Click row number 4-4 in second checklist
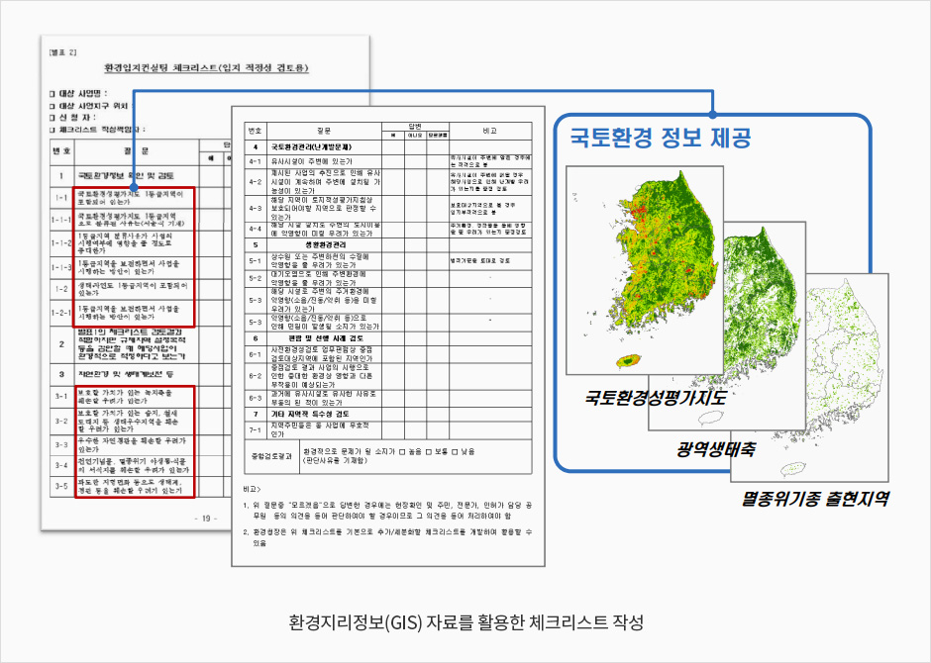 click(256, 229)
